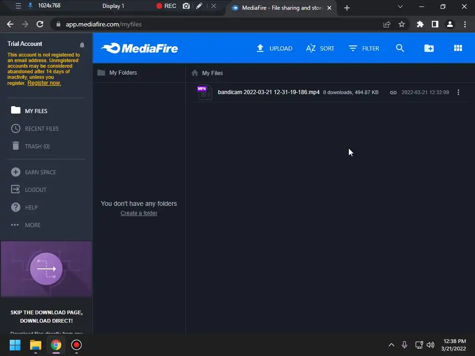Screen dimensions: 475x356
Task: Click the My Folders header
Action: (x=117, y=73)
